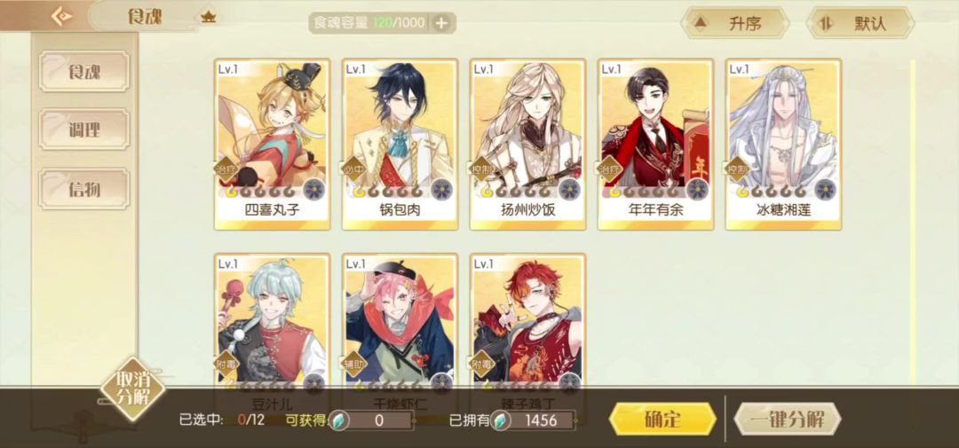Open the 默认 sorting dropdown
959x448 pixels.
coord(860,23)
